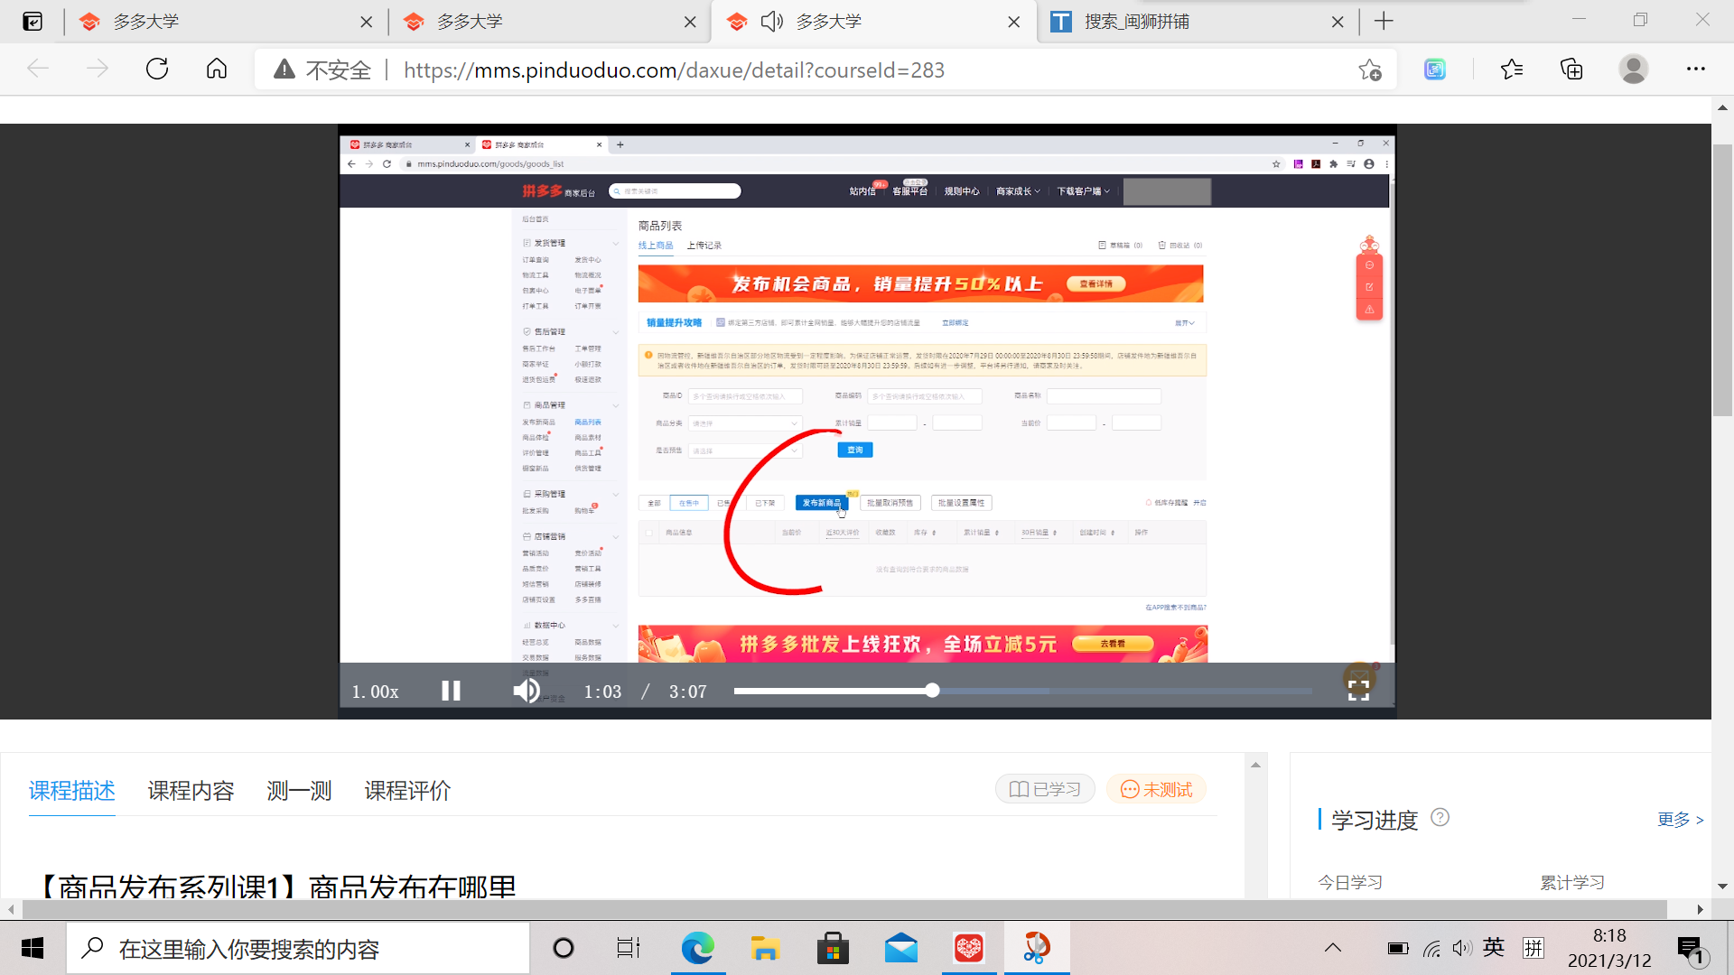Viewport: 1734px width, 975px height.
Task: Open the favorites list
Action: (x=1512, y=70)
